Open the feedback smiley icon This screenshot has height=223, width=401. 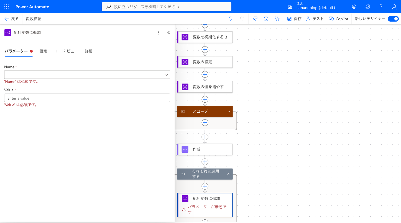[x=354, y=7]
